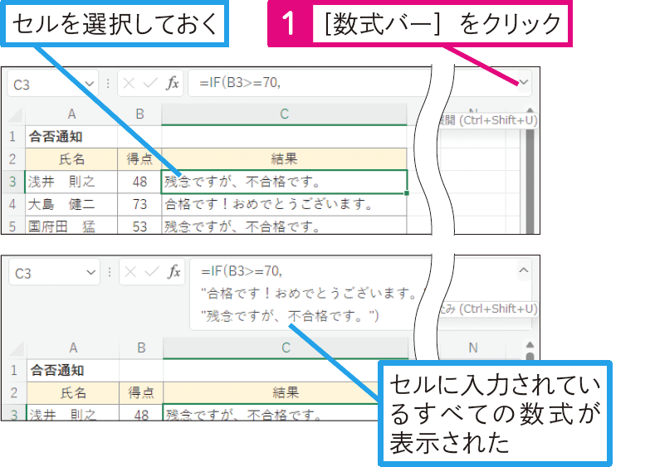Select cell 合否通知 in lower sheet
The width and height of the screenshot is (650, 467).
click(x=73, y=370)
